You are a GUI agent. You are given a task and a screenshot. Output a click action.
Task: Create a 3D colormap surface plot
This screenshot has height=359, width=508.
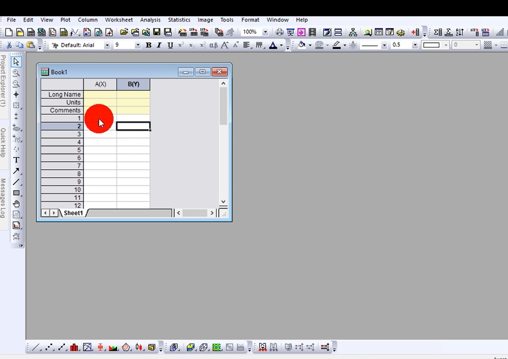pos(191,347)
